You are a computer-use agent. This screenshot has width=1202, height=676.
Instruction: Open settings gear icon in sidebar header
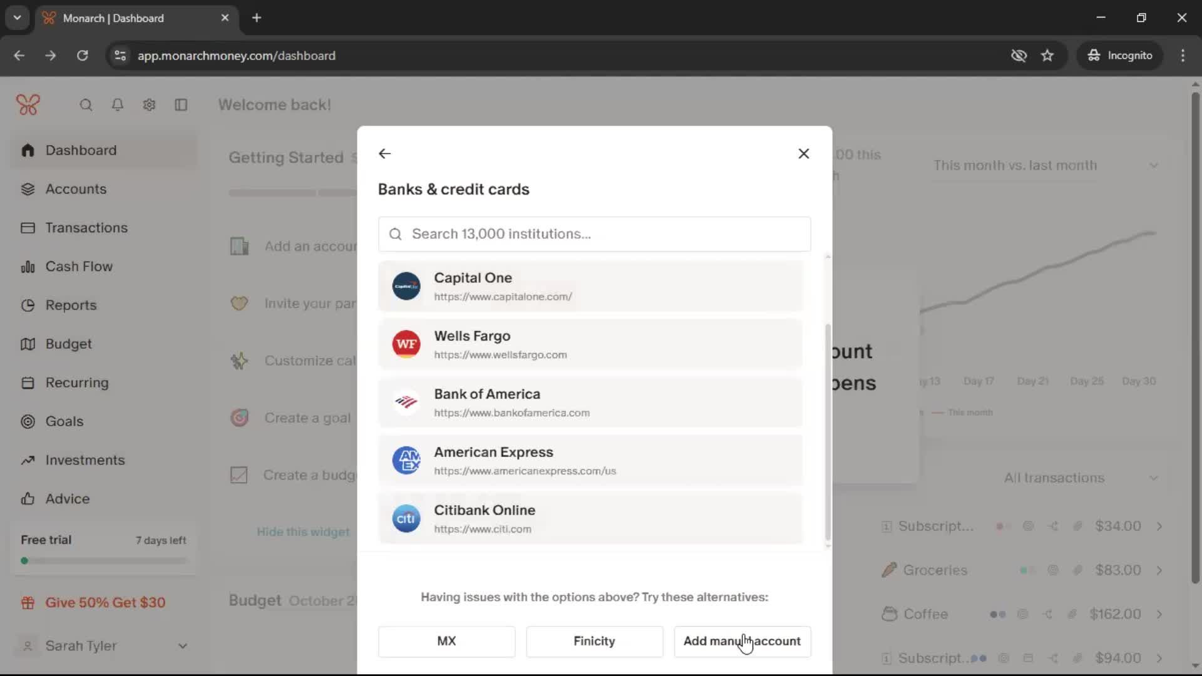[x=149, y=105]
